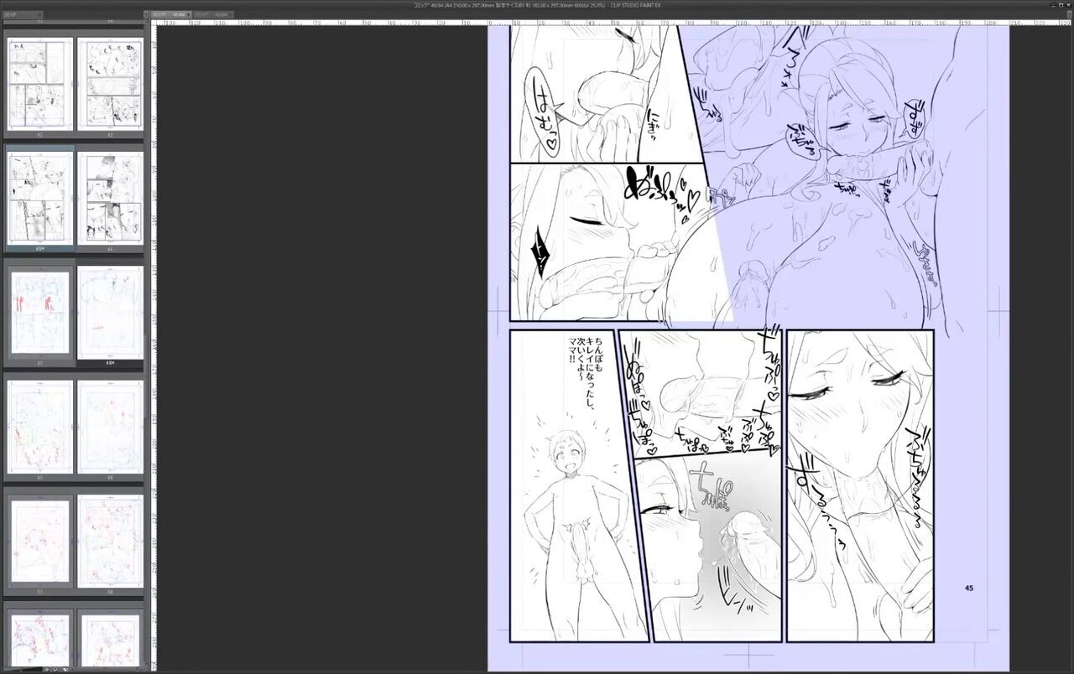1074x674 pixels.
Task: Click the first icon under page manager
Action: click(x=46, y=669)
